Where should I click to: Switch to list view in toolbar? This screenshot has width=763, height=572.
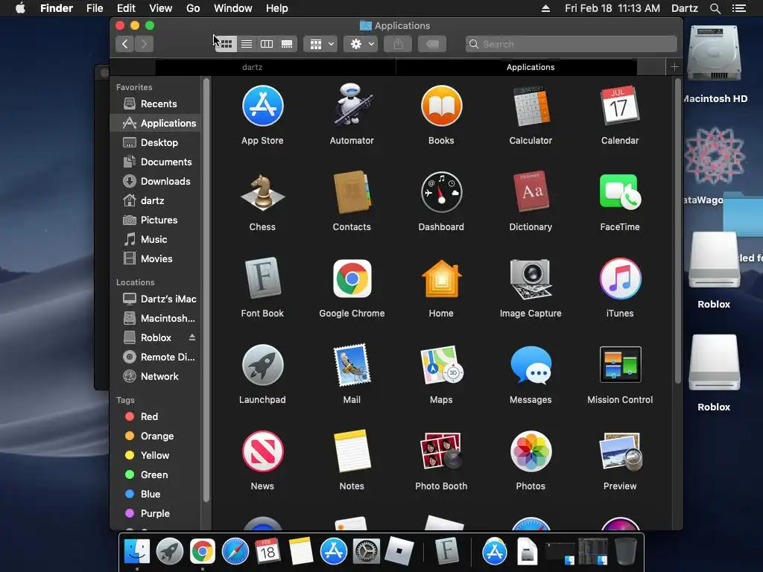click(247, 44)
